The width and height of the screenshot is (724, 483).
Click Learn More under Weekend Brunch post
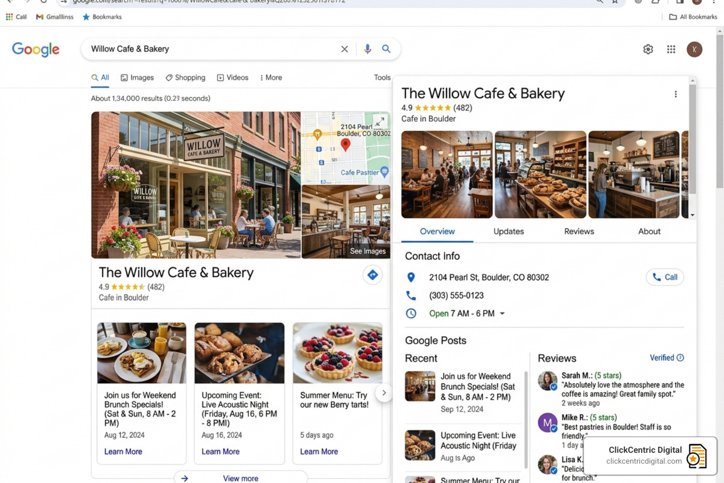[x=123, y=452]
